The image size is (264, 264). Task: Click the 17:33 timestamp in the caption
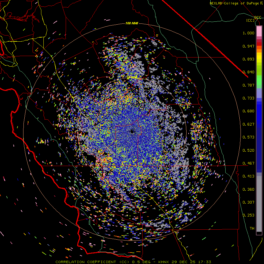(204, 262)
